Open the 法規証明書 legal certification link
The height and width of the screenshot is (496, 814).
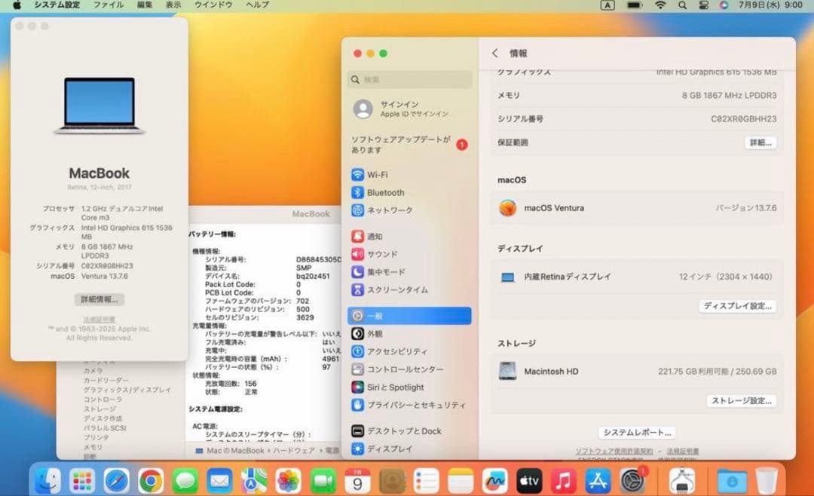coord(98,317)
